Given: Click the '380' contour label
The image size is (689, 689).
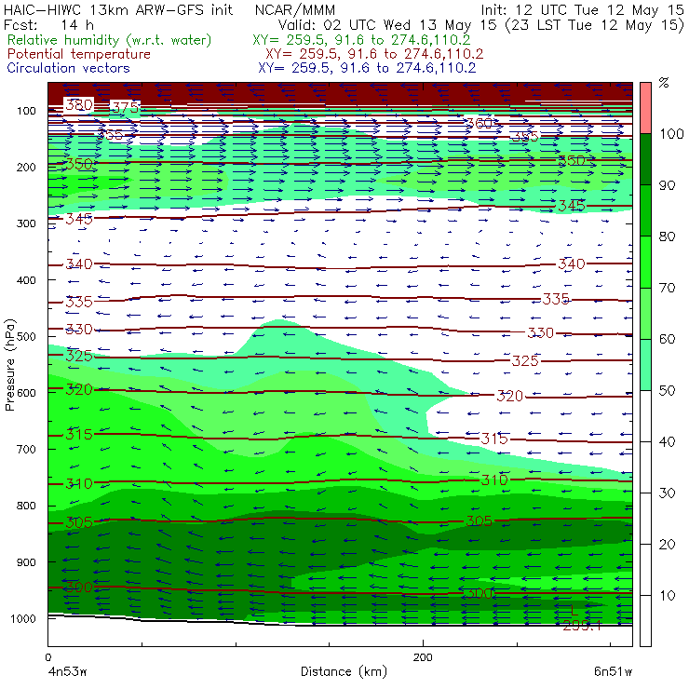Looking at the screenshot, I should [x=79, y=104].
